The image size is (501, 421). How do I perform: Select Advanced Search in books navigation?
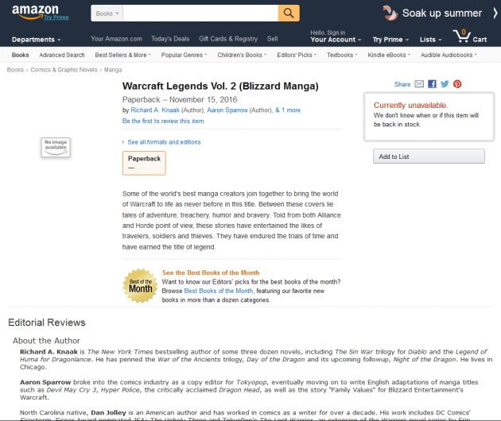click(x=62, y=55)
